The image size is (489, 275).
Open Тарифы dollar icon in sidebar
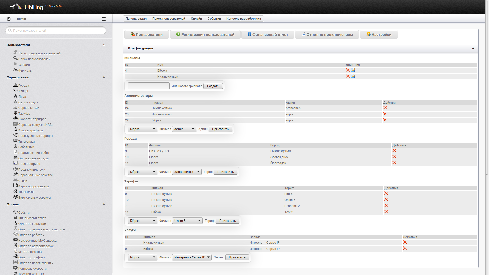16,113
